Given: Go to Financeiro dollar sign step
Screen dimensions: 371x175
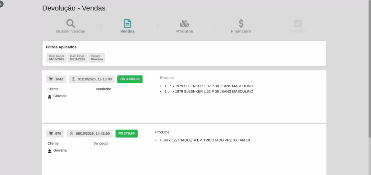Looking at the screenshot, I should (241, 23).
